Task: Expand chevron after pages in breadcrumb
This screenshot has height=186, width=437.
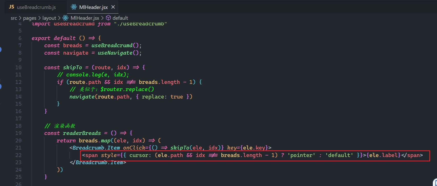Action: 39,18
